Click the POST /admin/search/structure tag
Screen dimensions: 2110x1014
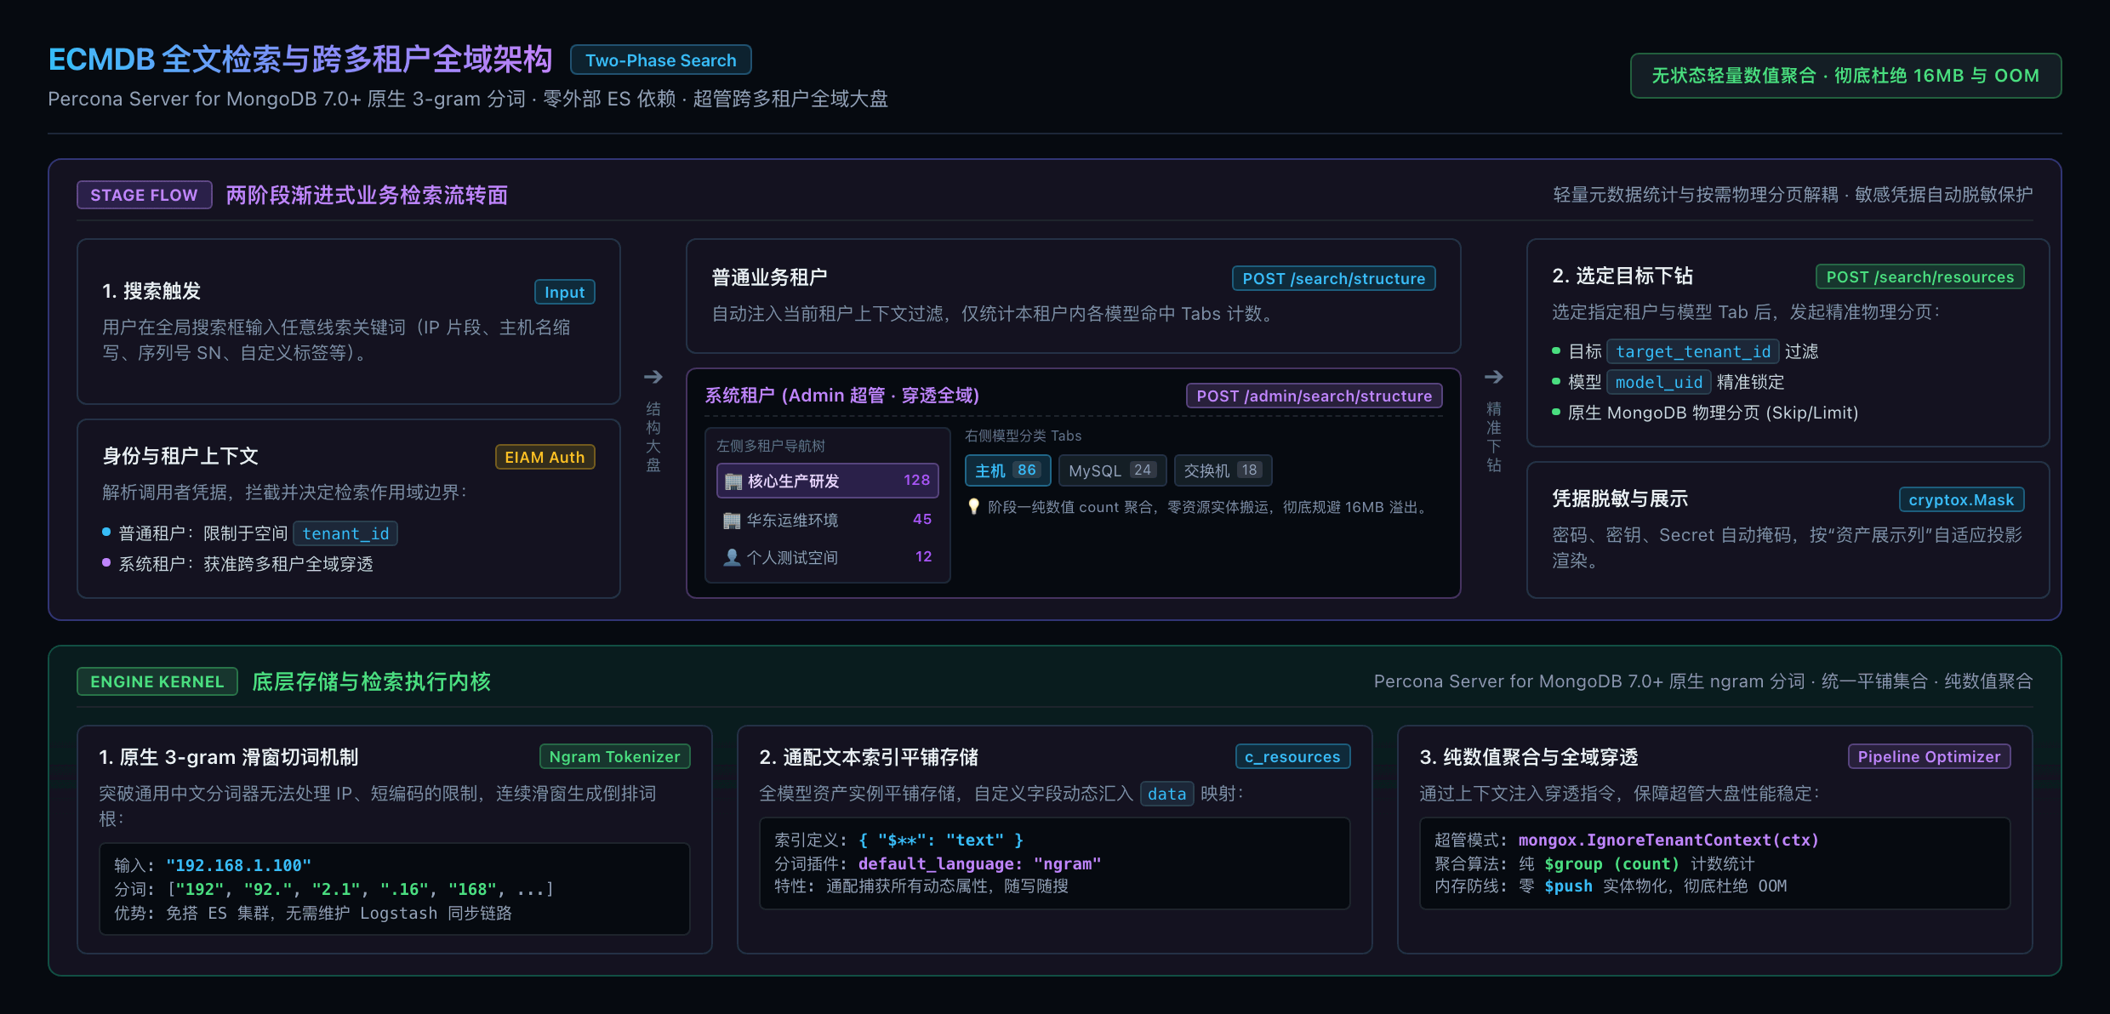click(x=1314, y=396)
